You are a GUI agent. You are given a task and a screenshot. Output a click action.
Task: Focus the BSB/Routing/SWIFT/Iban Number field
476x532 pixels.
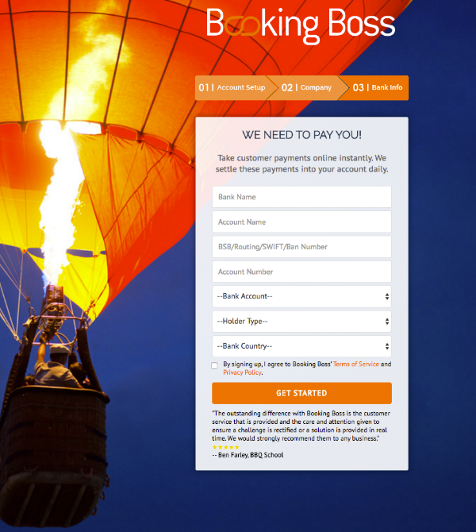[301, 247]
